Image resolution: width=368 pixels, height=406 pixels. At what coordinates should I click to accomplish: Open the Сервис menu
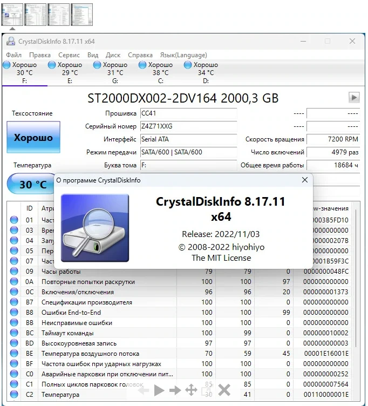(69, 55)
